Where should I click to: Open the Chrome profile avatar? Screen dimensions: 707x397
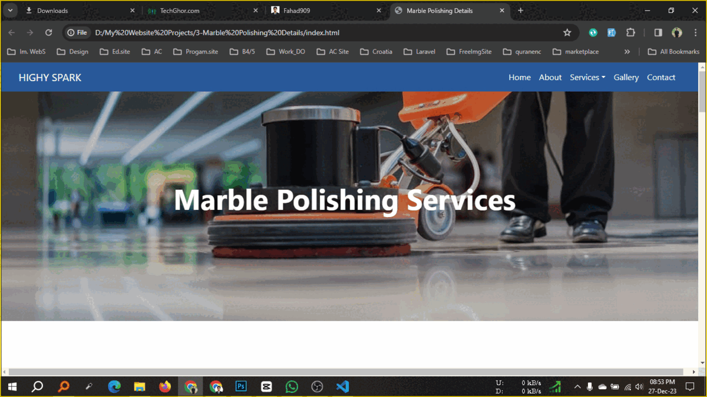point(677,33)
